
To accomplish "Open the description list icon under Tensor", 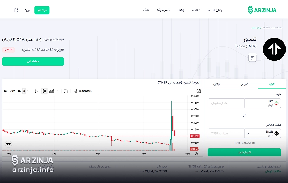I will coord(252,58).
